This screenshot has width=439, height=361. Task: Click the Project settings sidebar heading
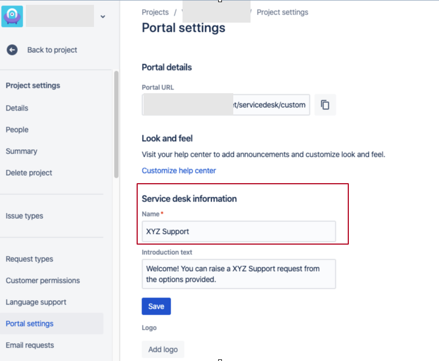[33, 86]
